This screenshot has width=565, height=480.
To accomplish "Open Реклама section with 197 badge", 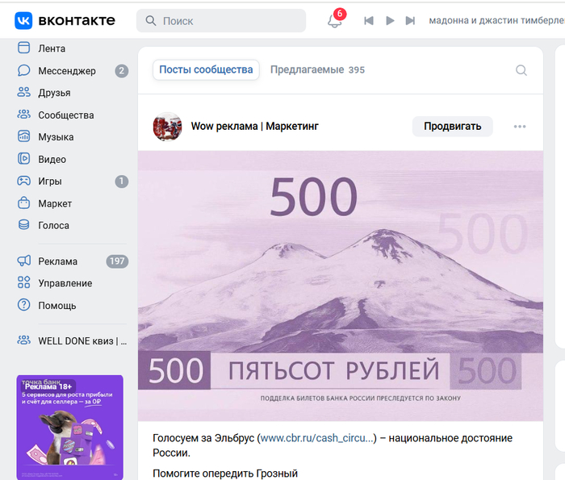I will coord(57,261).
